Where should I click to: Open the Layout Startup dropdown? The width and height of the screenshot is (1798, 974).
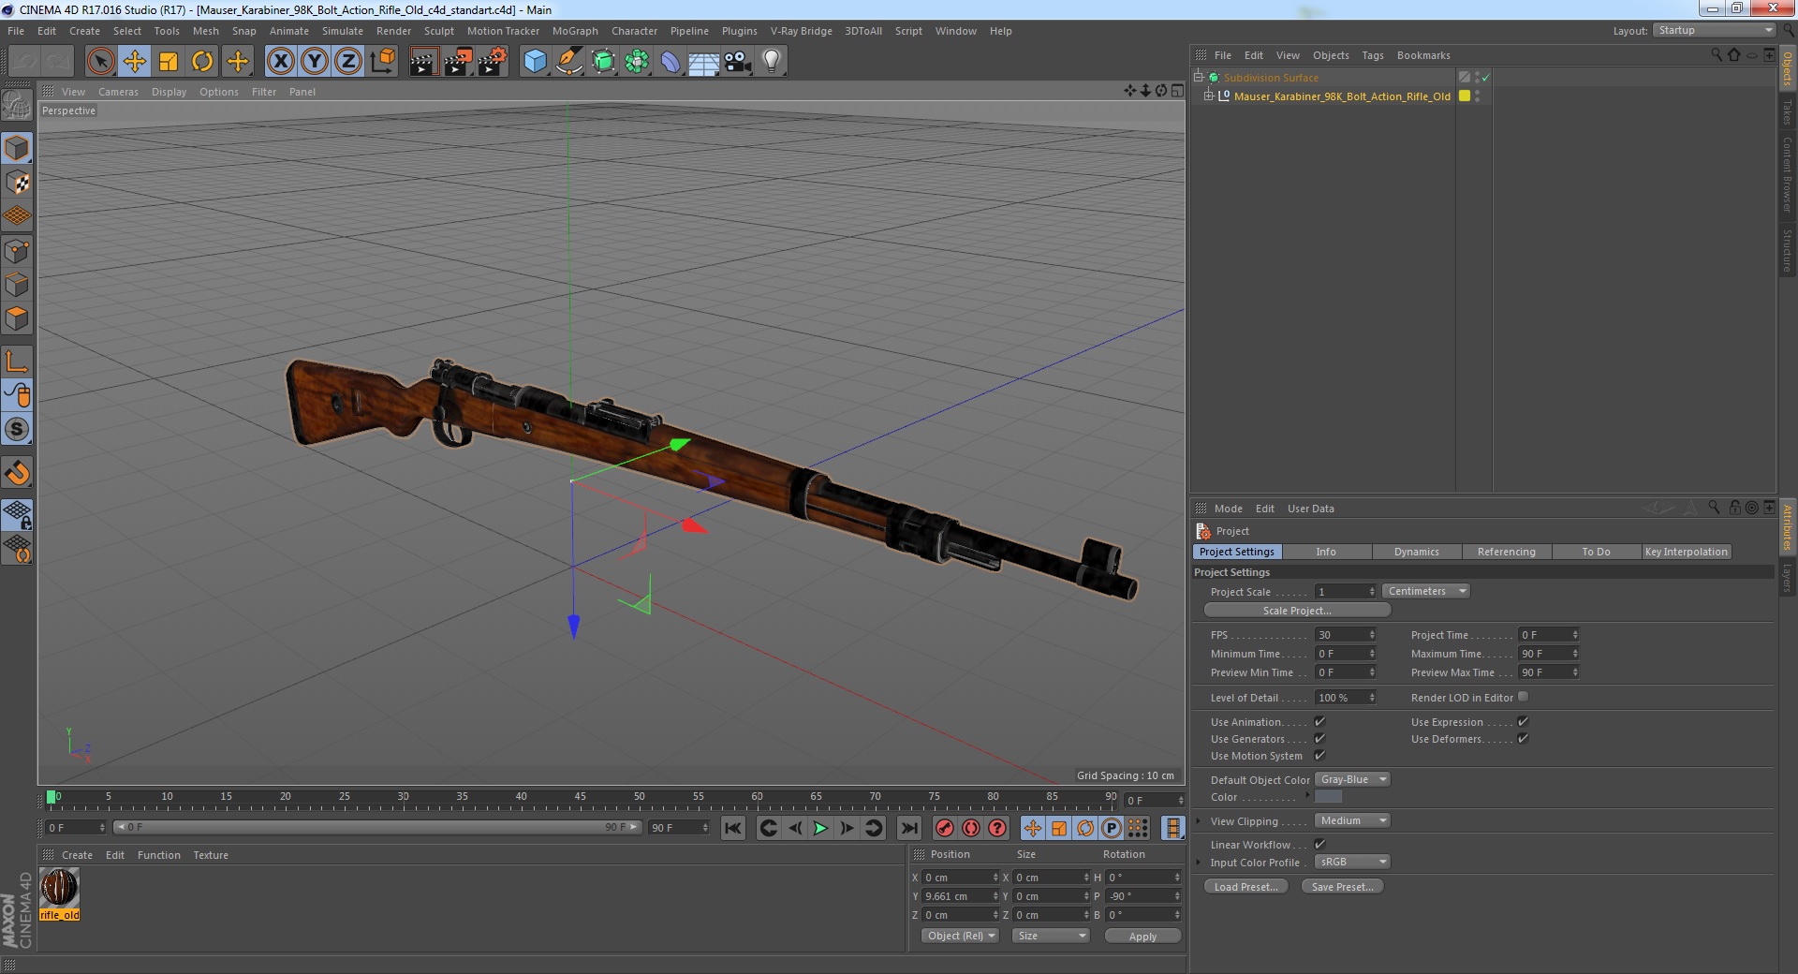coord(1714,31)
